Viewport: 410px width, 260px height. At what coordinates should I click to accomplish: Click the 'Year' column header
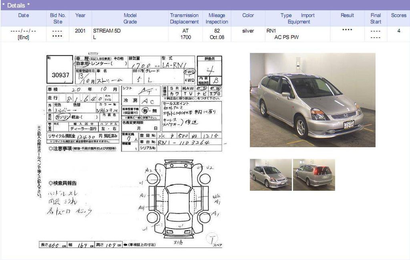click(x=80, y=16)
